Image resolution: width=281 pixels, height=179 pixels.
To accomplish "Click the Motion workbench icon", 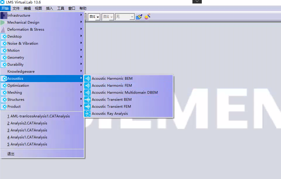I will tap(4, 51).
